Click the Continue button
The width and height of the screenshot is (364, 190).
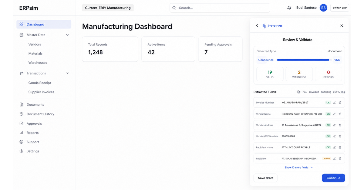(x=333, y=178)
